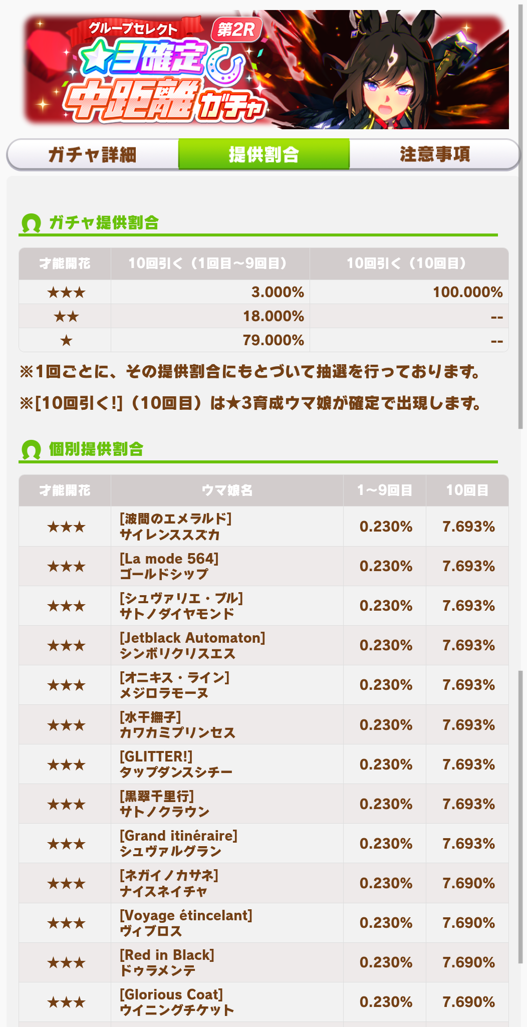Select the 提供割合 tab

(x=264, y=154)
